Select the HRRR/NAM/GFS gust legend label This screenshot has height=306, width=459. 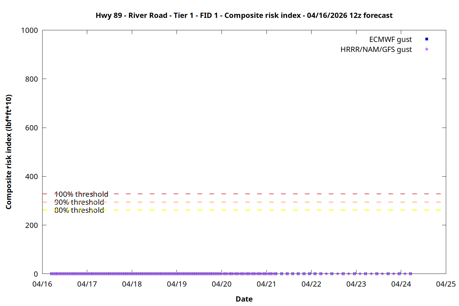[x=376, y=50]
